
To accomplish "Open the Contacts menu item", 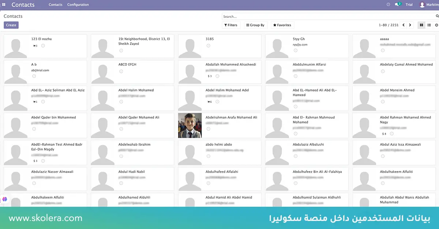I will coord(56,5).
